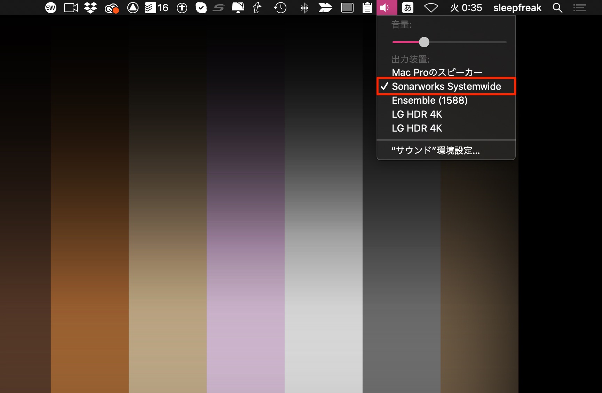Click the volume slider knob

424,42
